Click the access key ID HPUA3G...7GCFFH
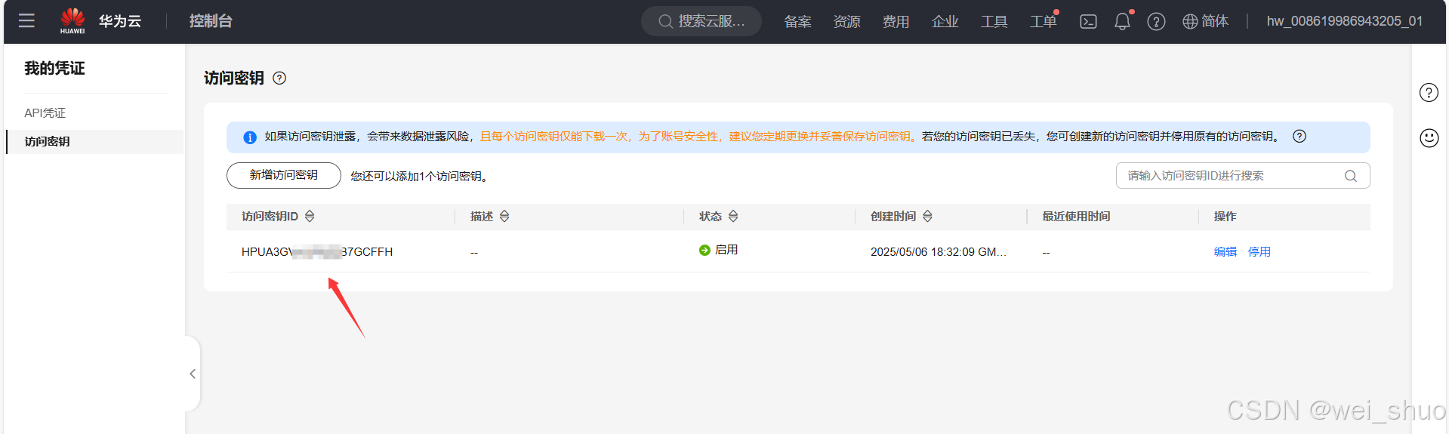Viewport: 1449px width, 434px height. point(317,252)
